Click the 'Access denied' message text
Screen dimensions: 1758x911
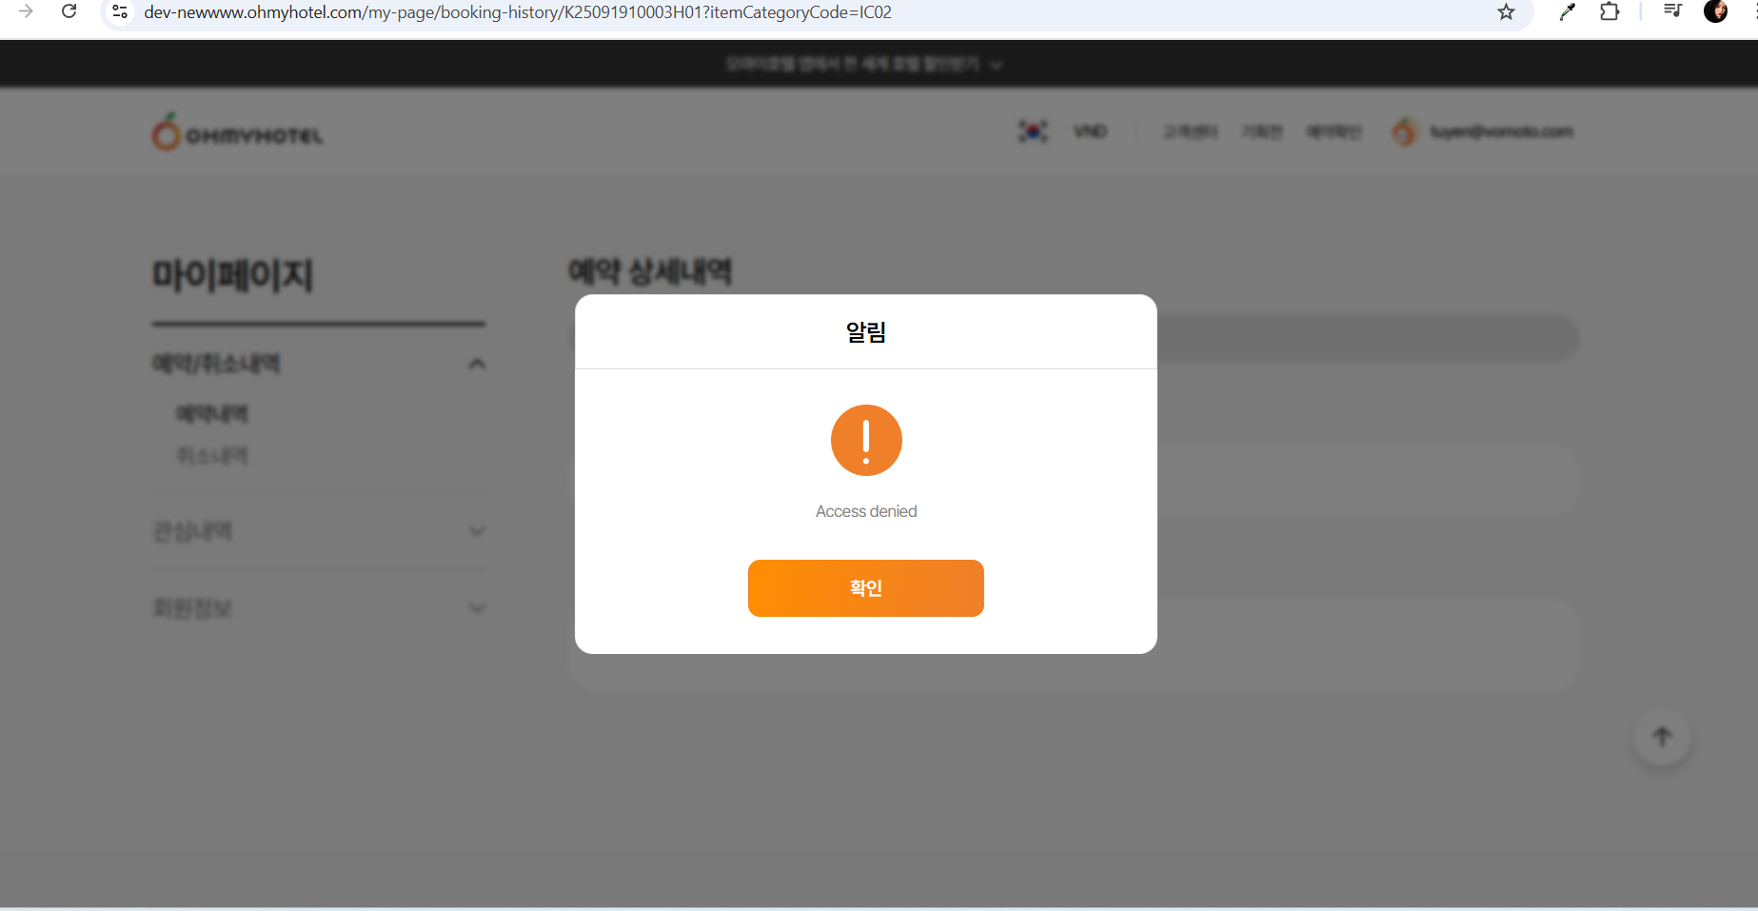[x=866, y=511]
